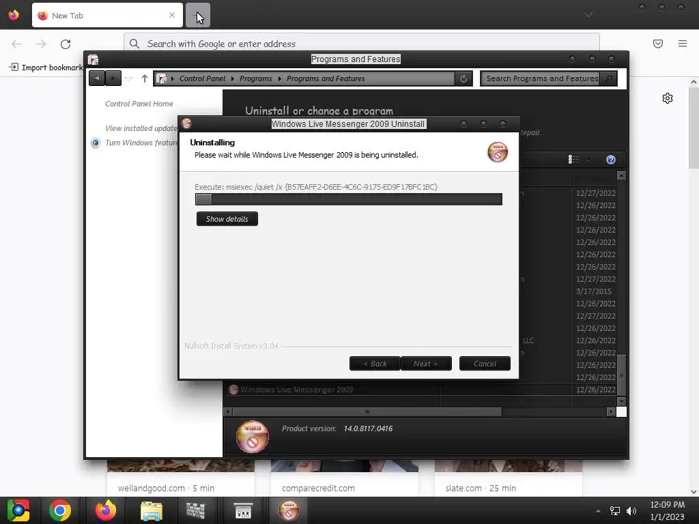Go back in Programs and Features window

click(x=97, y=78)
